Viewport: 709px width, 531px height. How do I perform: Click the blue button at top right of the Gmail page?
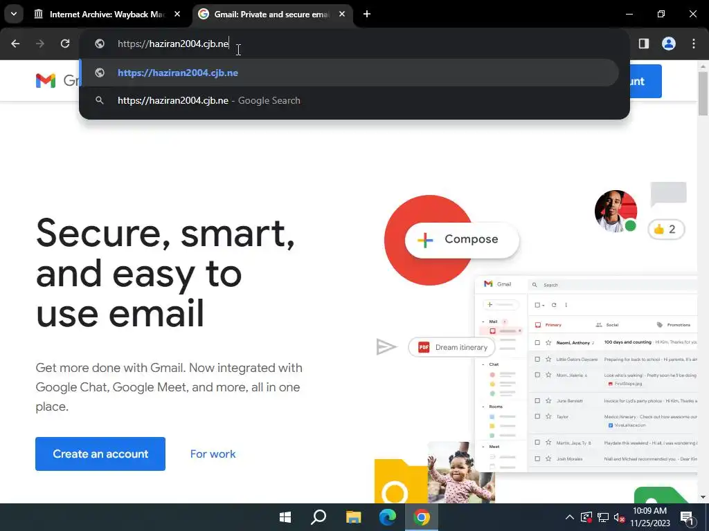pyautogui.click(x=645, y=82)
